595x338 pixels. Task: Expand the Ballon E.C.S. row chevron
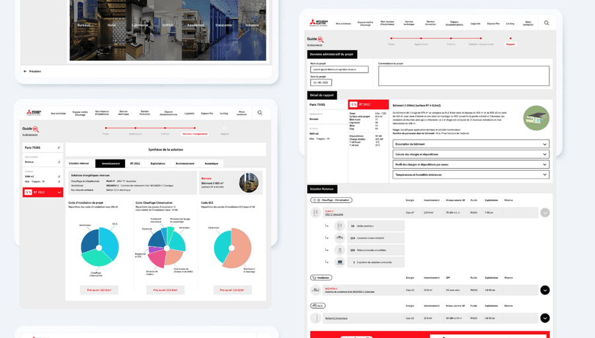pyautogui.click(x=545, y=318)
